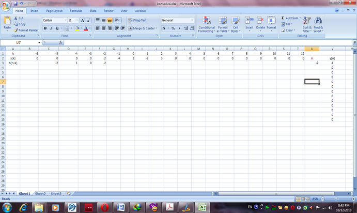The height and width of the screenshot is (213, 357).
Task: Save the workbook from Quick Access toolbar
Action: point(15,4)
